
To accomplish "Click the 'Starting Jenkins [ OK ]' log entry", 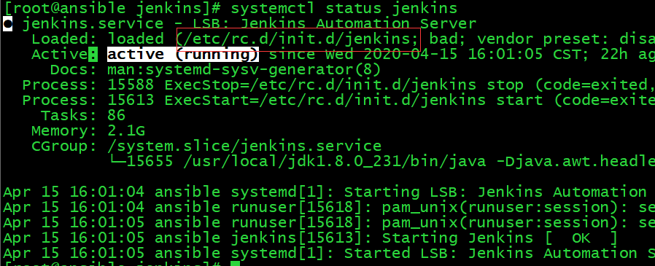I will pos(499,238).
